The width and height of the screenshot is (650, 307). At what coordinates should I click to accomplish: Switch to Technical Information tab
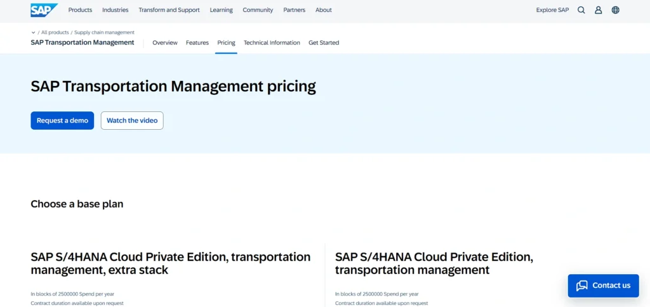tap(272, 42)
